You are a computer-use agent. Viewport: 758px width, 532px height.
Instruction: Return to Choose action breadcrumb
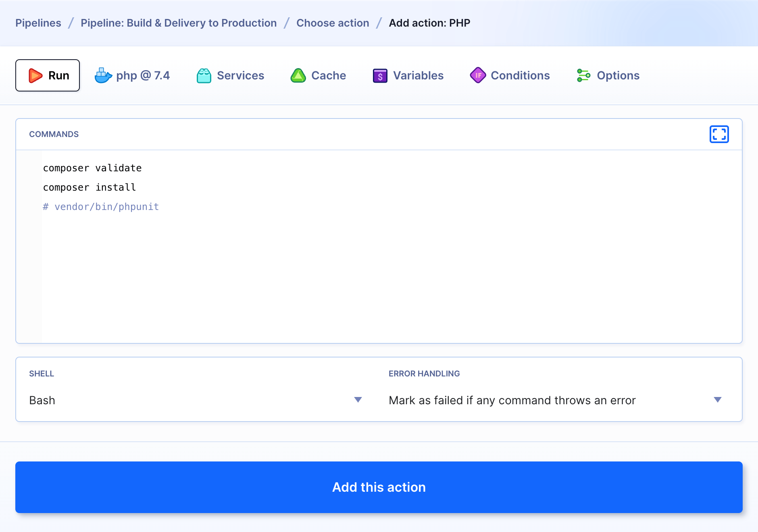(333, 23)
